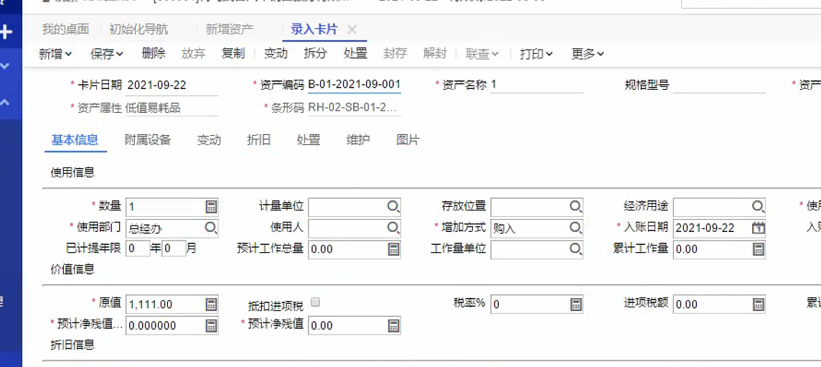The image size is (821, 367).
Task: Open calculator icon for 数量 field
Action: [211, 207]
